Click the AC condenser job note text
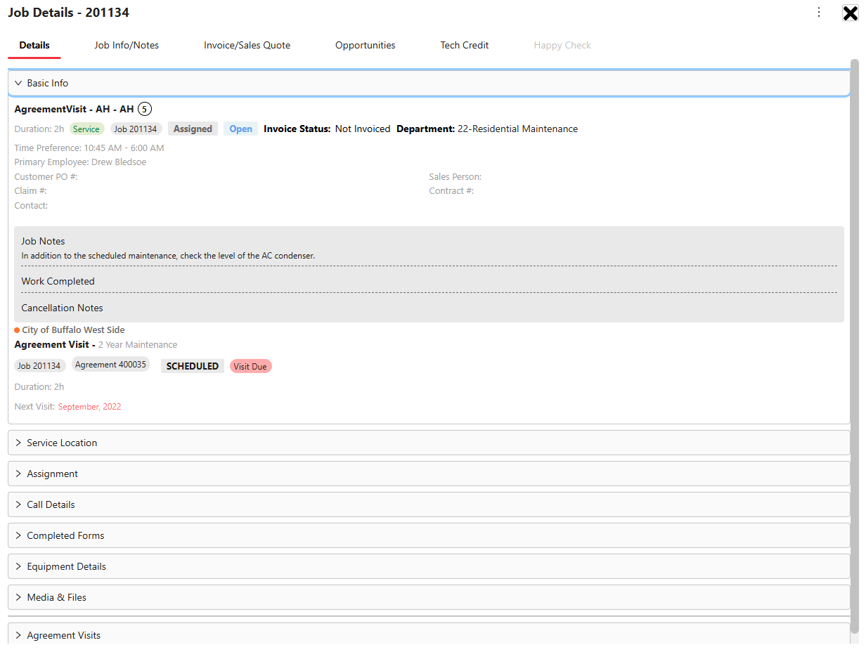This screenshot has height=652, width=866. pos(168,256)
